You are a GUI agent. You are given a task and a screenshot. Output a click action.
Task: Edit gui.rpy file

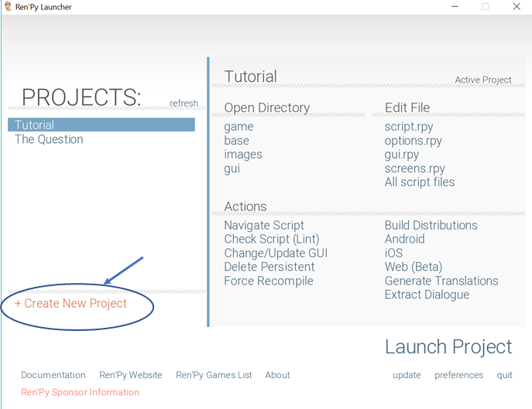[x=402, y=155]
